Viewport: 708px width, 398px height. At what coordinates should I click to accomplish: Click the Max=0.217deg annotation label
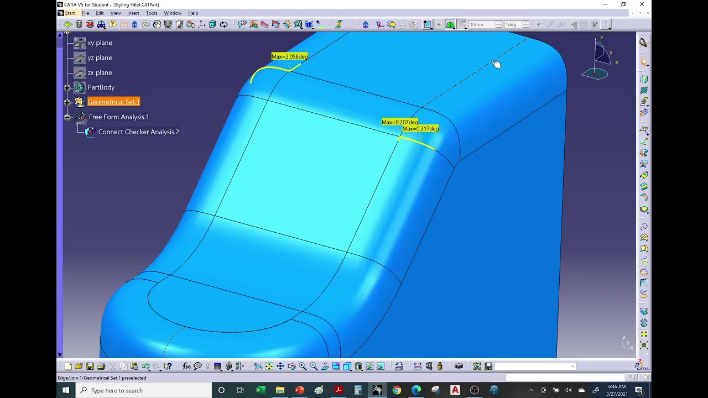(420, 128)
